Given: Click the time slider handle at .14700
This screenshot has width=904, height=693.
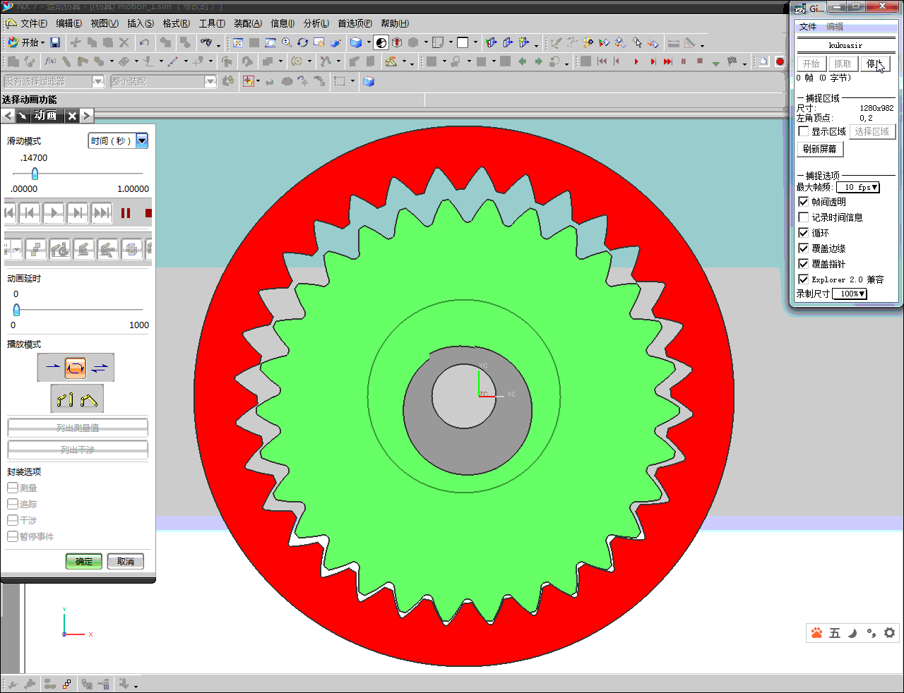Looking at the screenshot, I should (35, 174).
